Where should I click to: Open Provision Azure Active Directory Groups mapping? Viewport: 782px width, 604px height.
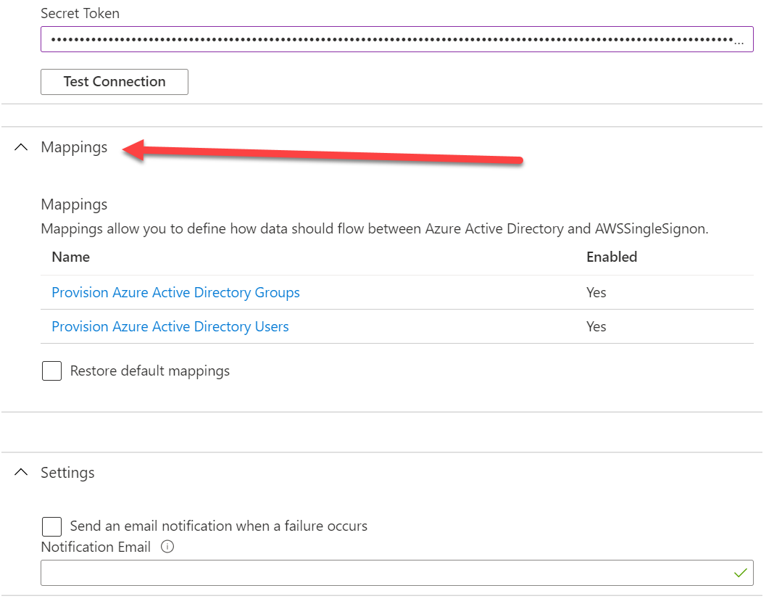click(175, 293)
